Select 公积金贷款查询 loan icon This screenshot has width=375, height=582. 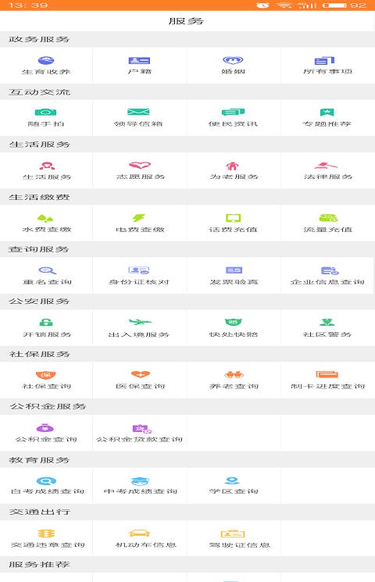(142, 429)
